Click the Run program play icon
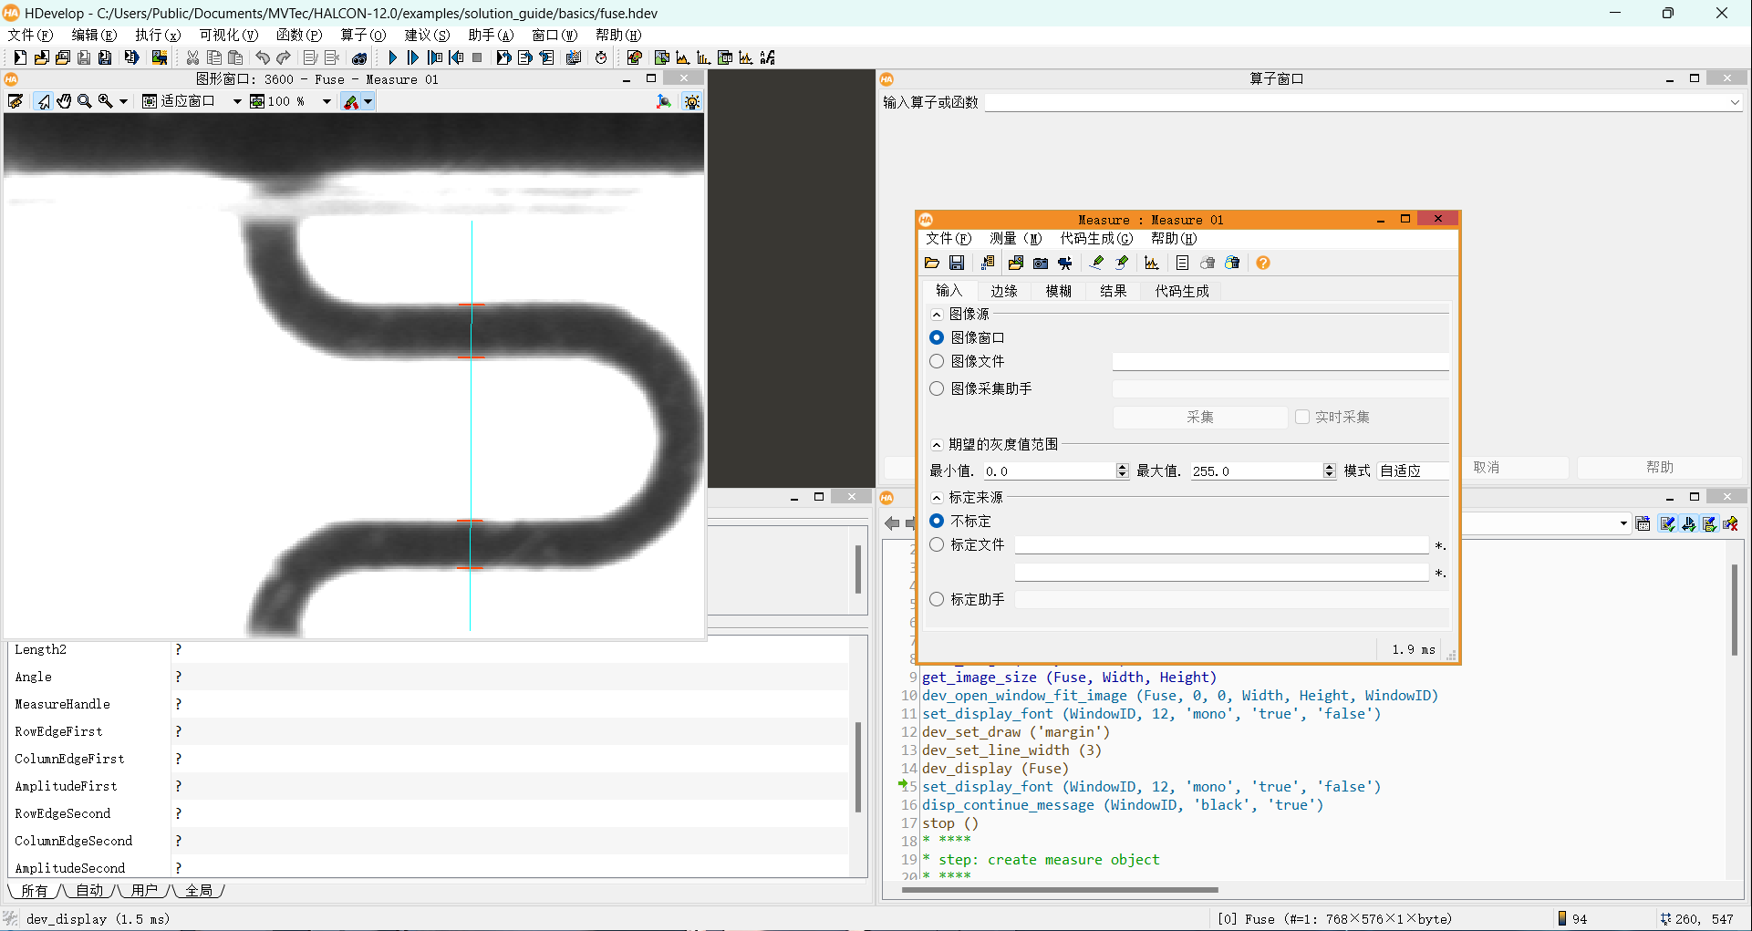The width and height of the screenshot is (1752, 931). [x=392, y=57]
